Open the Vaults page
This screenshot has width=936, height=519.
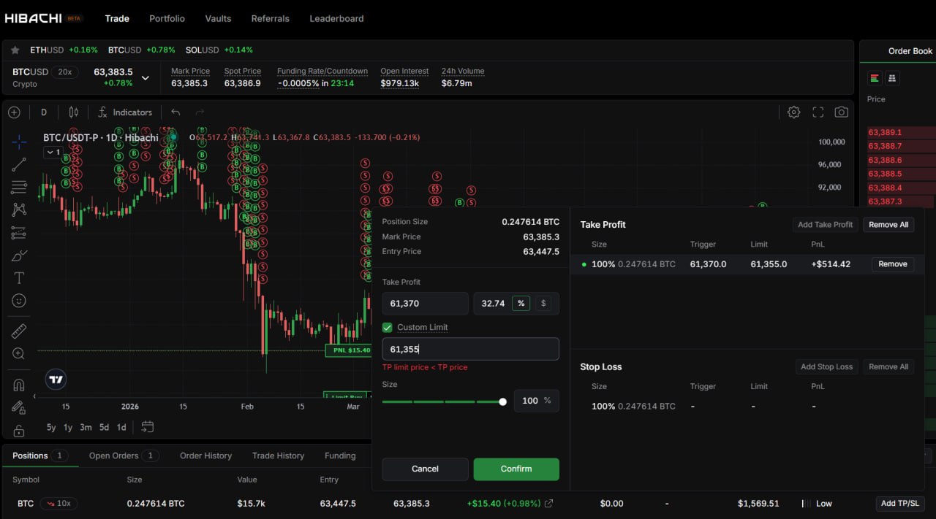click(x=218, y=18)
